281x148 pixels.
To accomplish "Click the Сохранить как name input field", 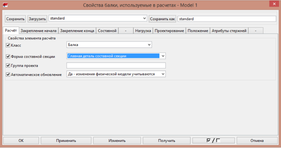I will coord(227,19).
